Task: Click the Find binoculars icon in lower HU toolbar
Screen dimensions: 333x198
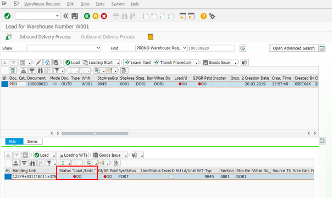Action: 32,163
